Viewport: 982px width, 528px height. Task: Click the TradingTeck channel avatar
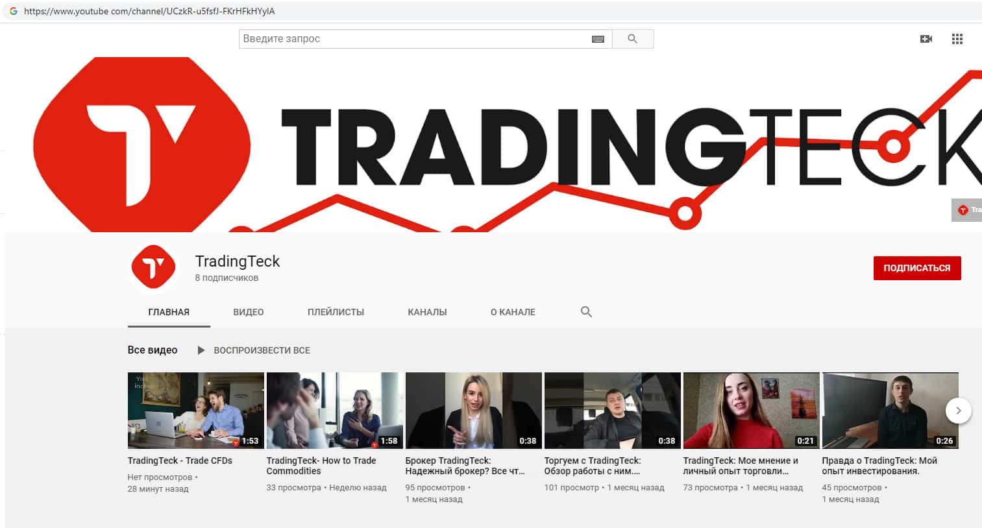pos(154,267)
